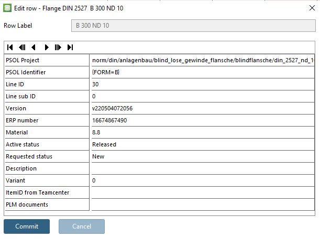Edit the Material value 8.8
320x239 pixels.
203,132
